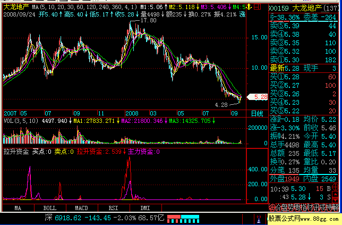342x225 pixels.
Task: Select the 卖② 5.32 ask row
Action: [x=303, y=52]
